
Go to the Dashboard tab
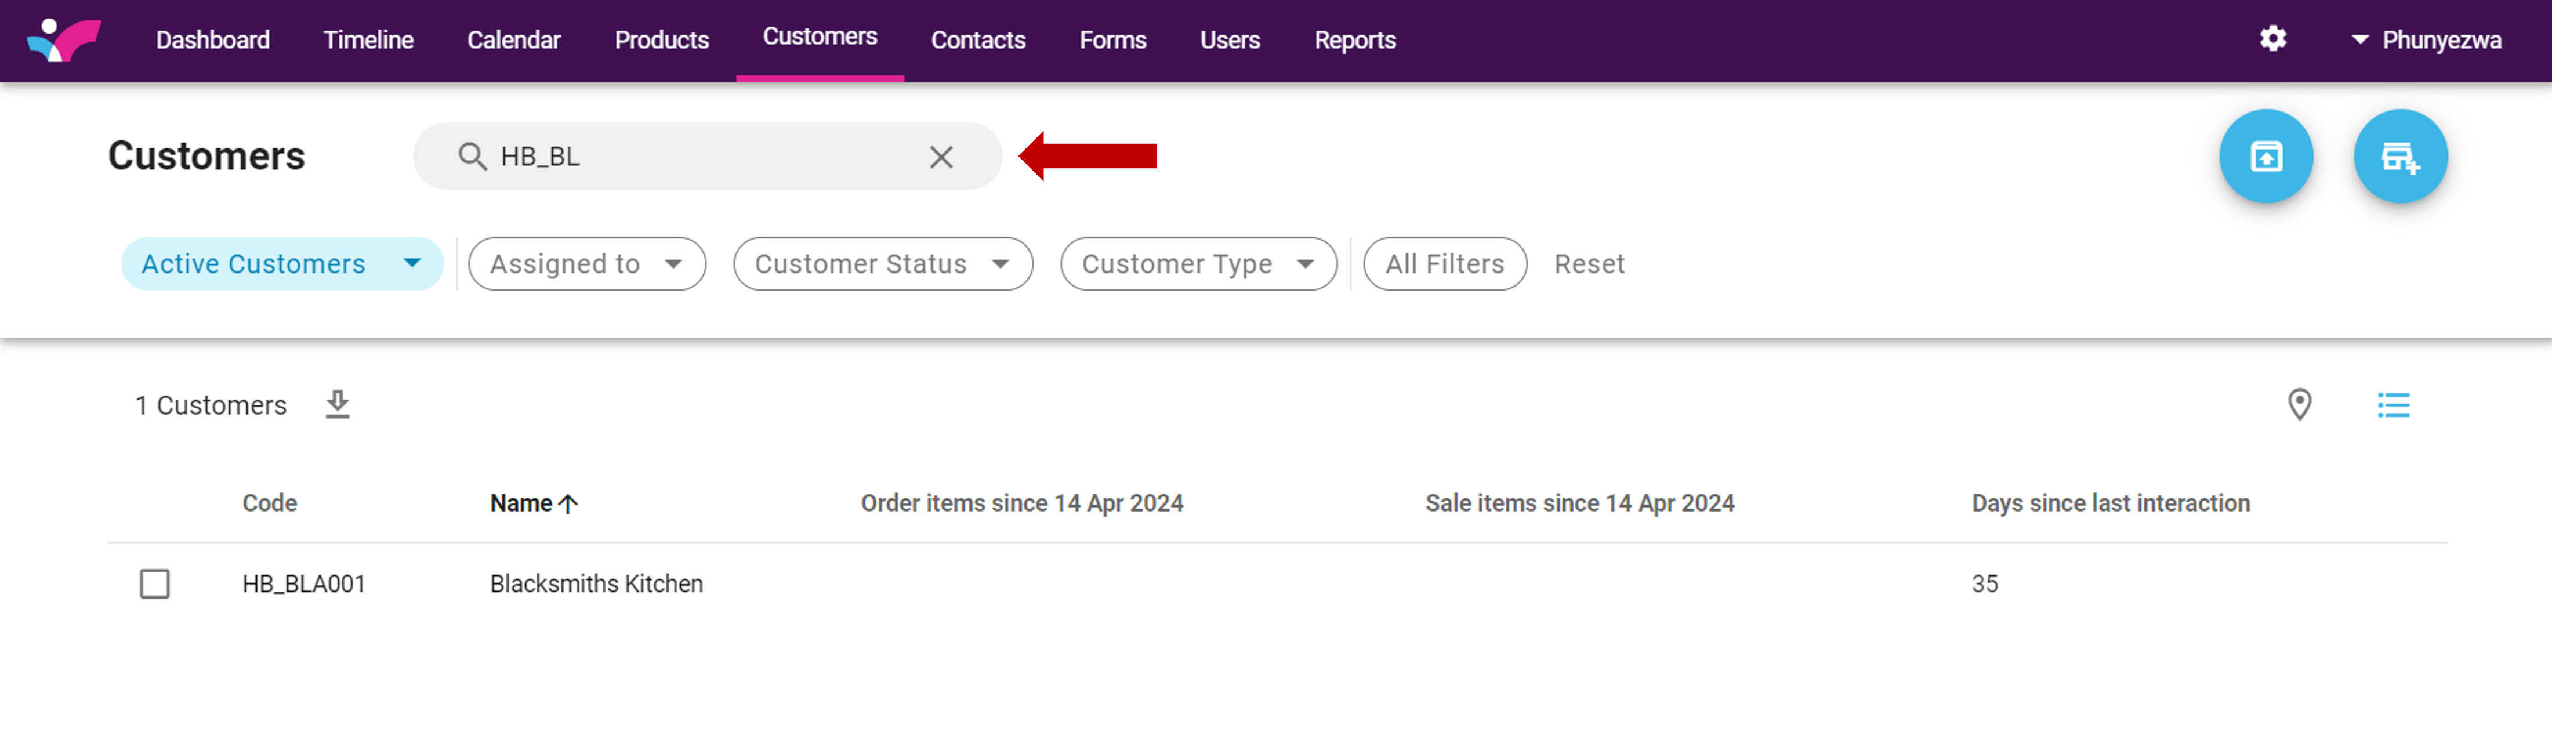(x=212, y=39)
